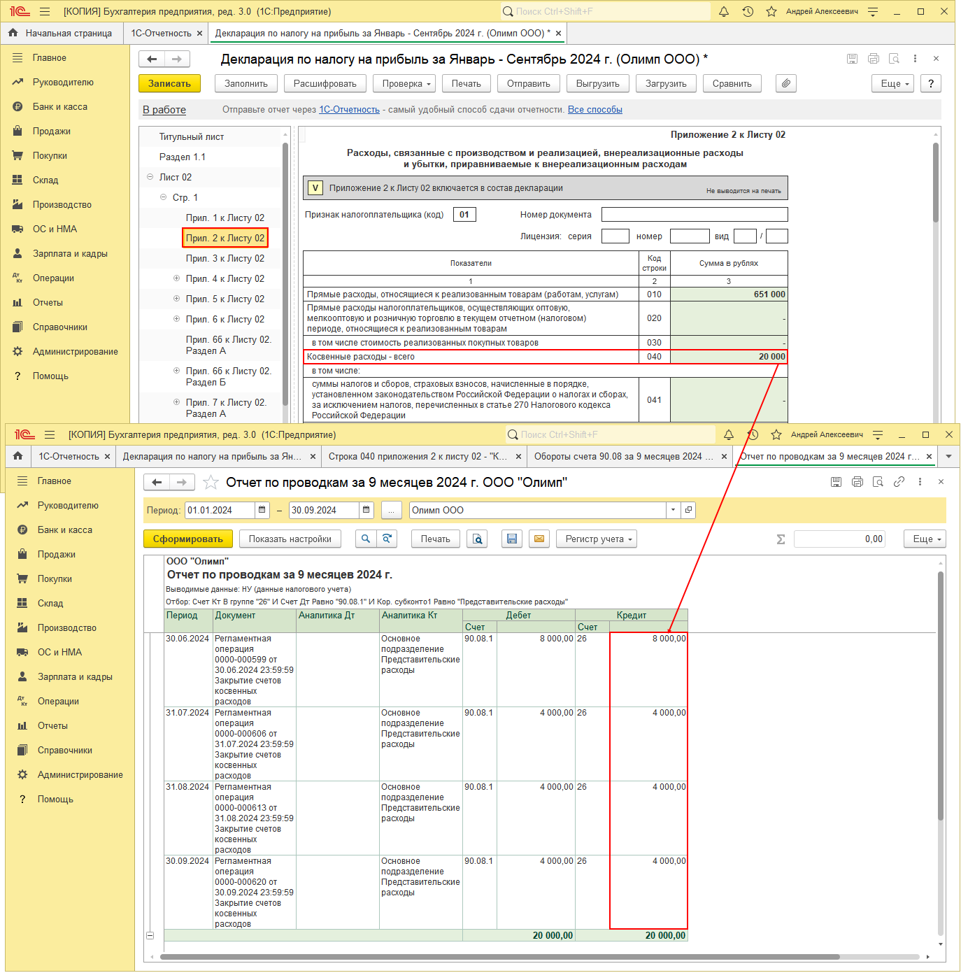Click the home tab icon in the lower window
961x973 pixels.
point(17,456)
